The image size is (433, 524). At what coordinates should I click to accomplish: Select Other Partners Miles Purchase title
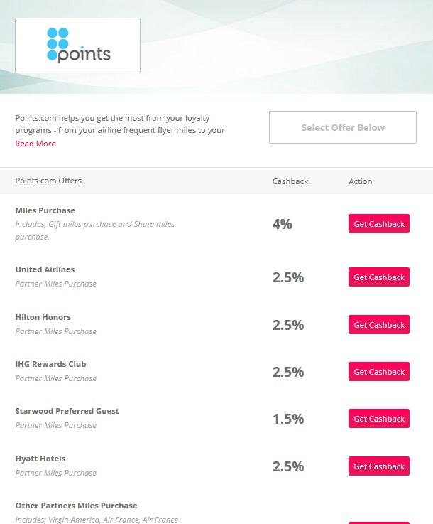(76, 506)
